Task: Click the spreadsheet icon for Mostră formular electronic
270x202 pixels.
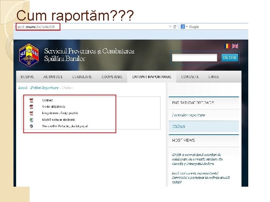Action: pyautogui.click(x=31, y=120)
